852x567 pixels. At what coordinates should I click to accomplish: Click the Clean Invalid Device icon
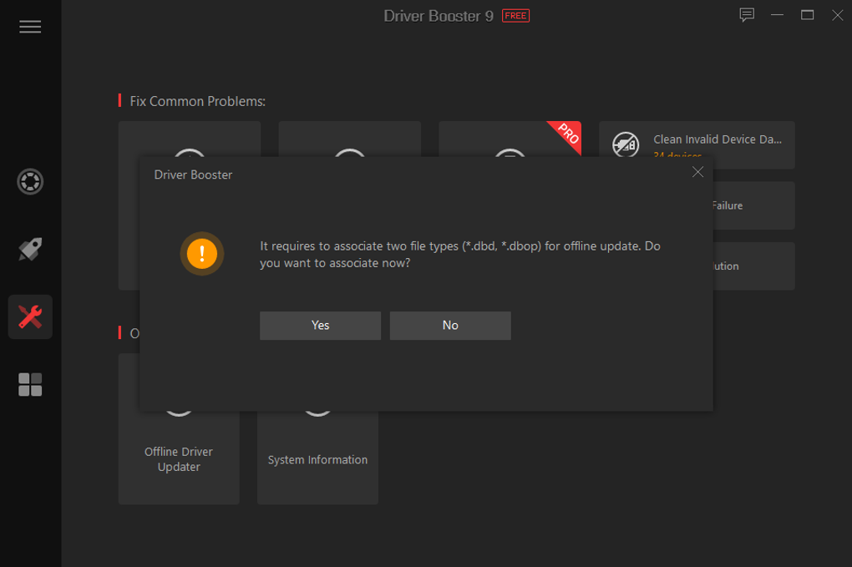click(x=626, y=144)
